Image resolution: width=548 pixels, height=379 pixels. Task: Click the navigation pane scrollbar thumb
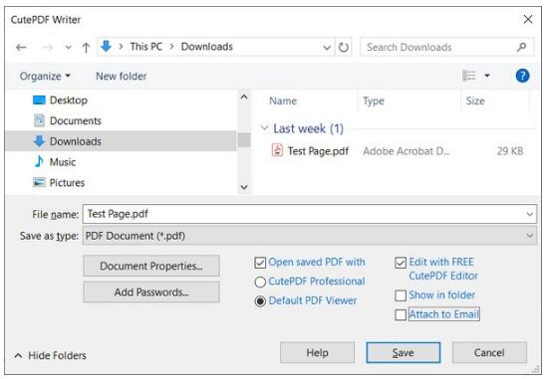point(244,140)
